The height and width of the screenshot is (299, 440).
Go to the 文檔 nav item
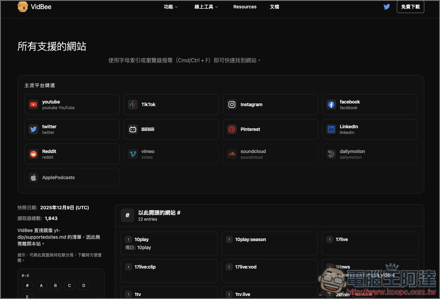274,7
